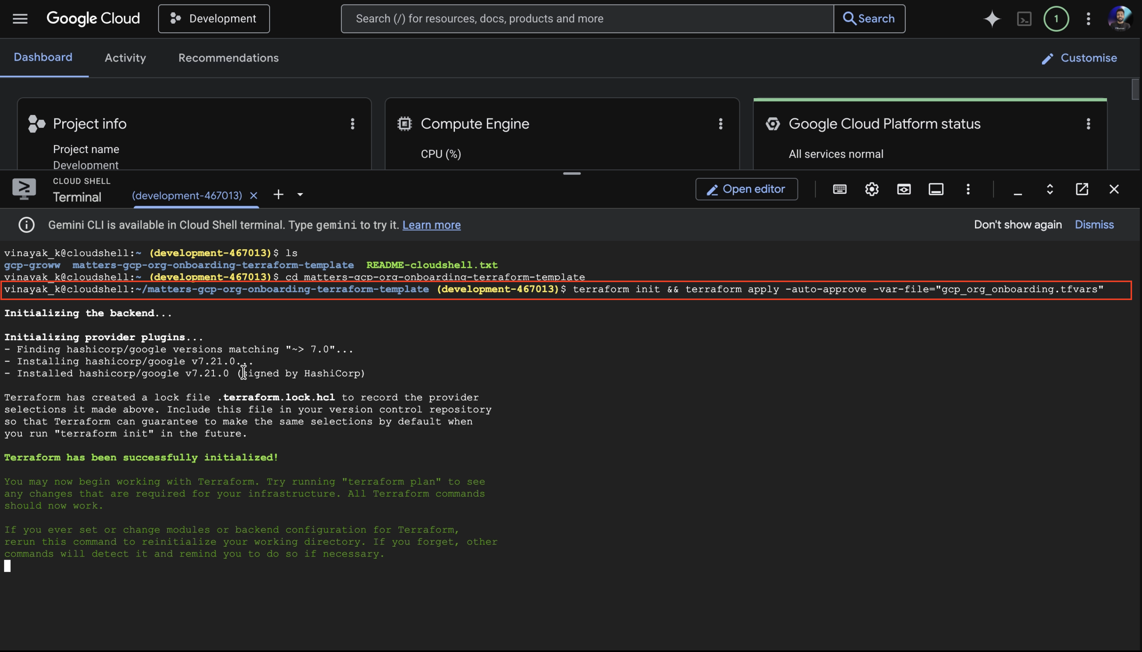Open the Development project picker
Viewport: 1142px width, 652px height.
click(x=214, y=19)
